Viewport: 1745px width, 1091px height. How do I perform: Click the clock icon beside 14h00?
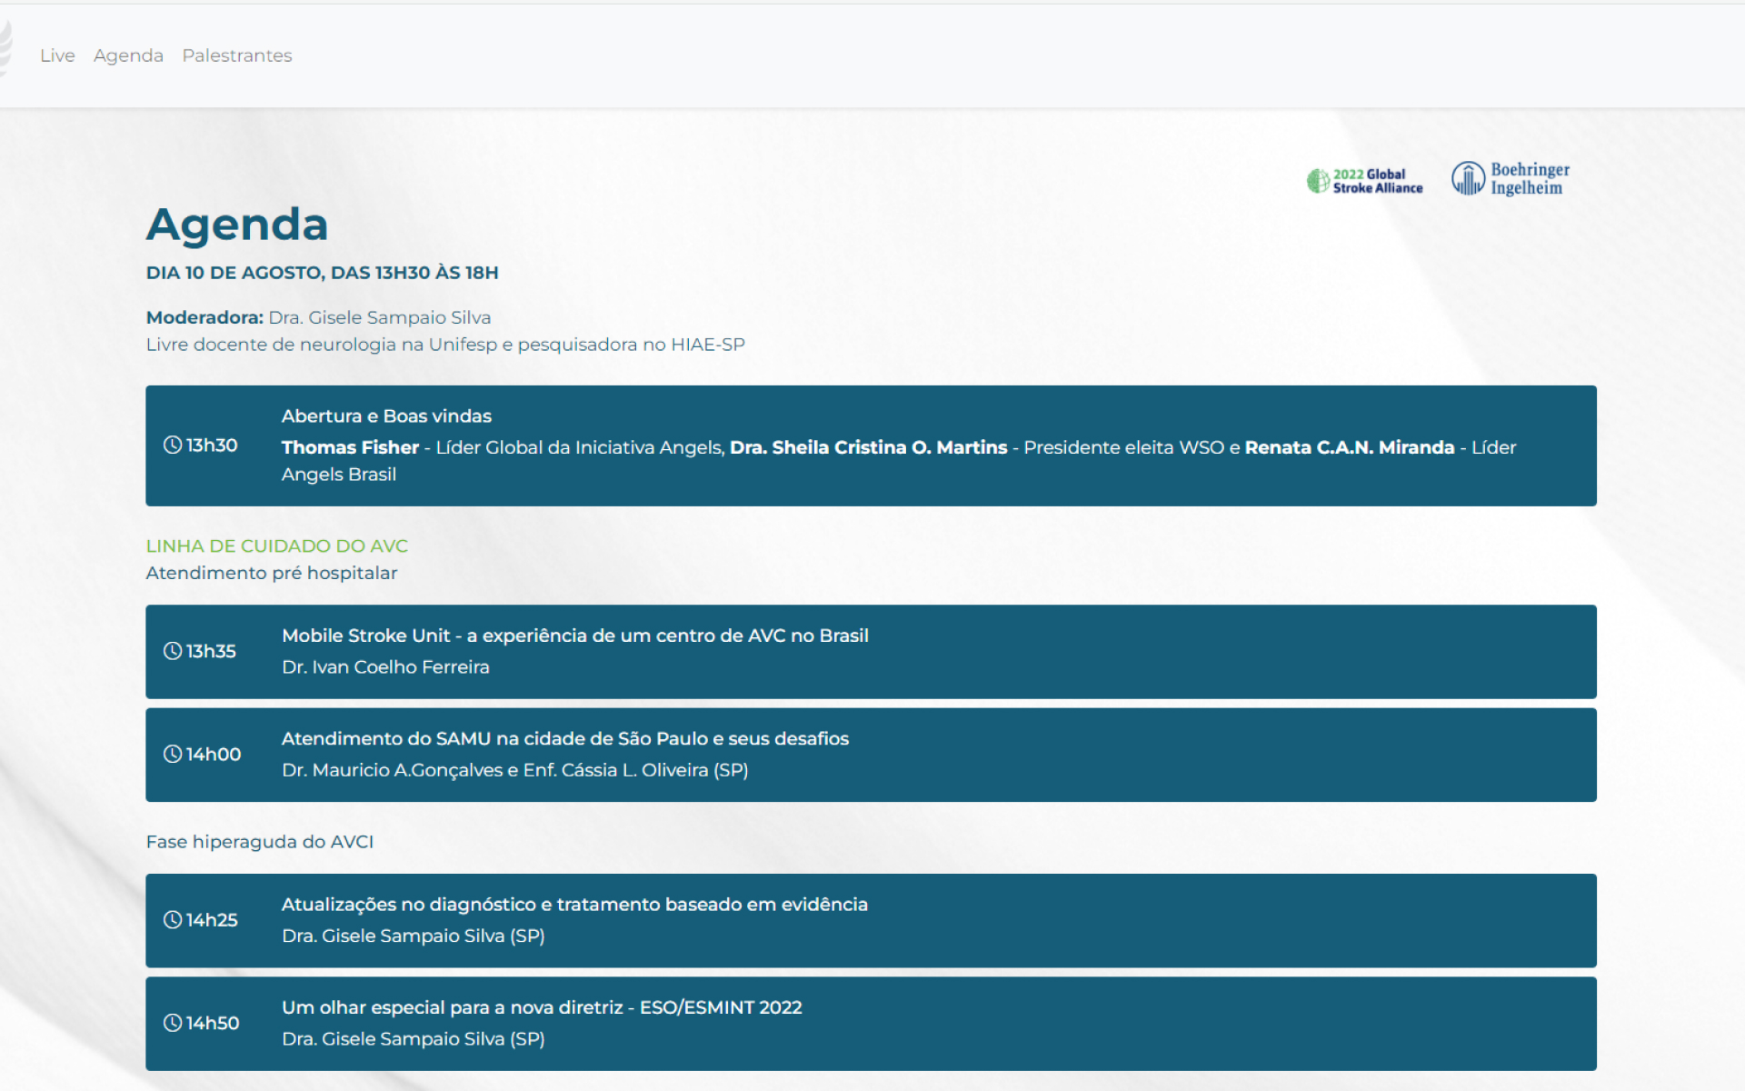click(x=173, y=754)
